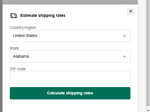This screenshot has width=150, height=112.
Task: Expand the State dropdown
Action: point(70,56)
